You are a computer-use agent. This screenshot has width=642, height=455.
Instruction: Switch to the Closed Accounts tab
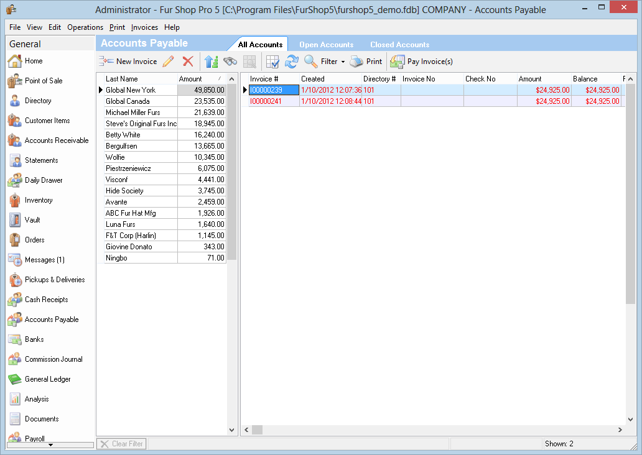click(x=399, y=45)
